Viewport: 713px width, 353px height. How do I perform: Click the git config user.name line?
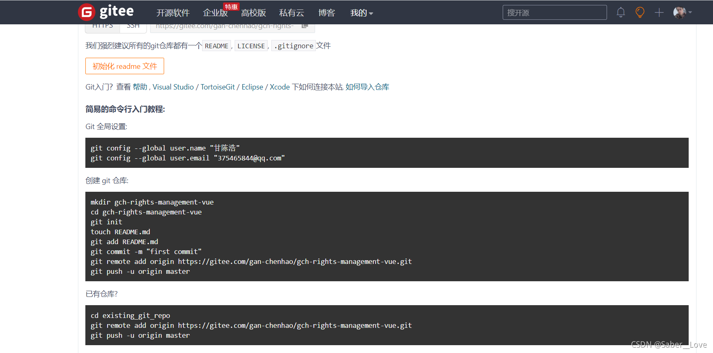pyautogui.click(x=165, y=148)
